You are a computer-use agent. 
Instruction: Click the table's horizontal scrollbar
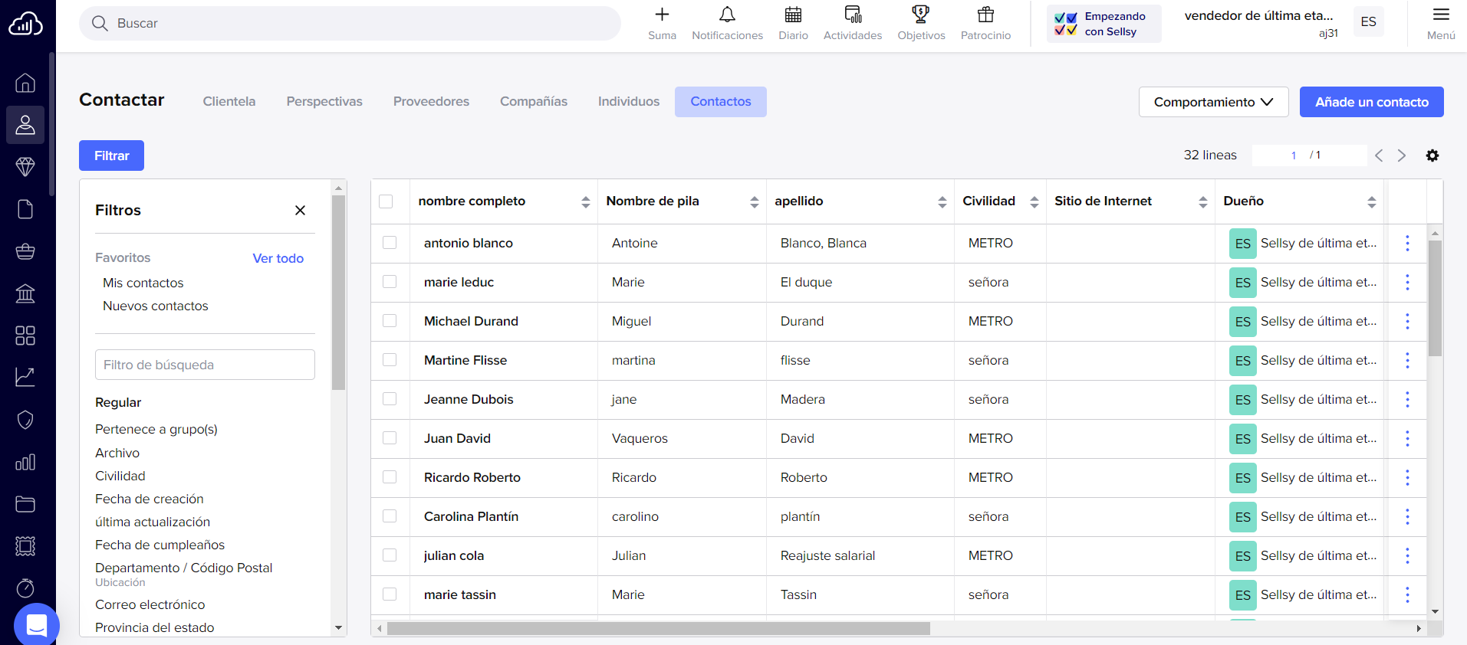(x=658, y=628)
